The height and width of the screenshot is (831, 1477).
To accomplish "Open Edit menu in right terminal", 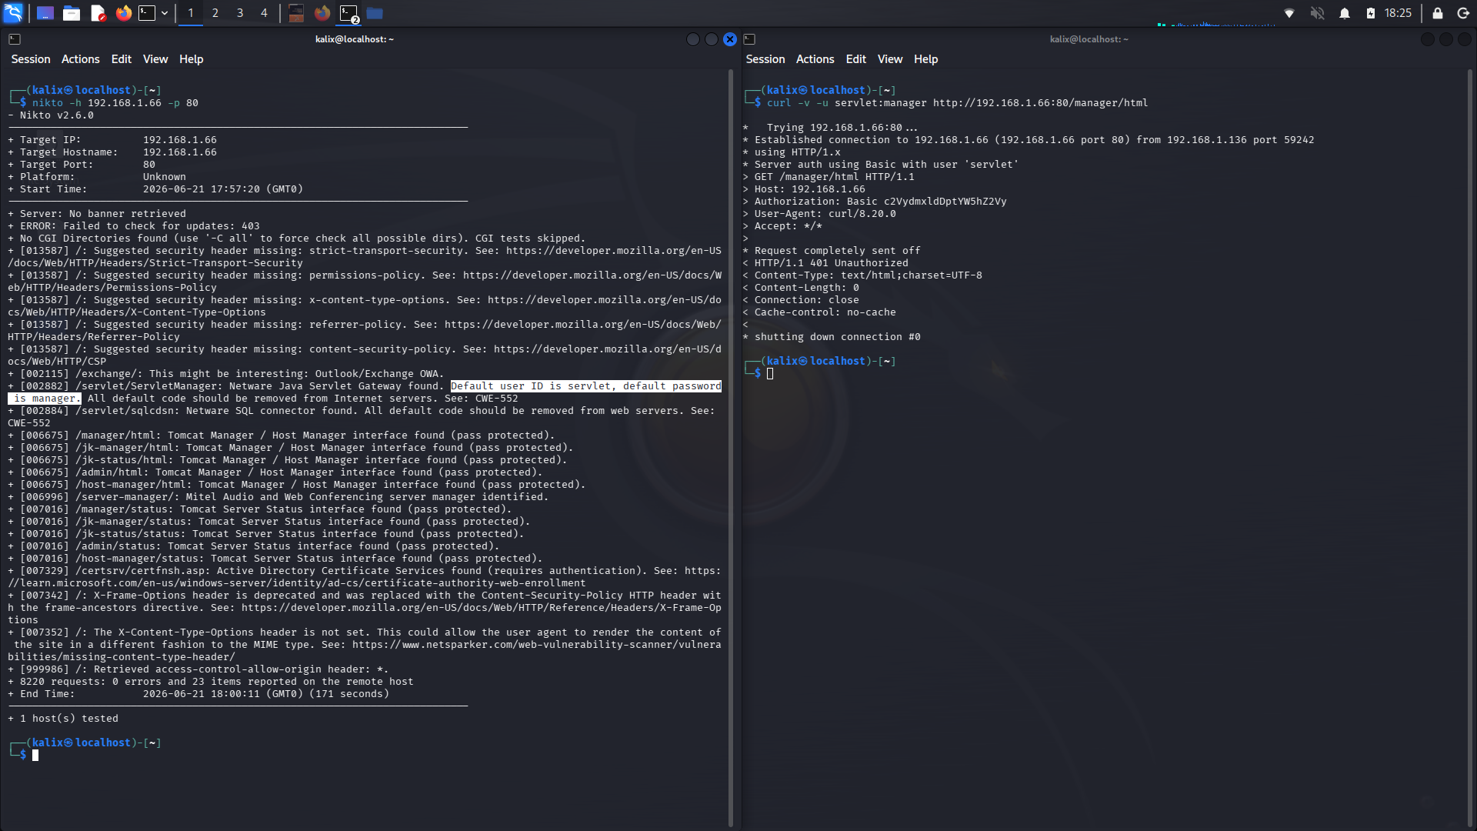I will (856, 59).
